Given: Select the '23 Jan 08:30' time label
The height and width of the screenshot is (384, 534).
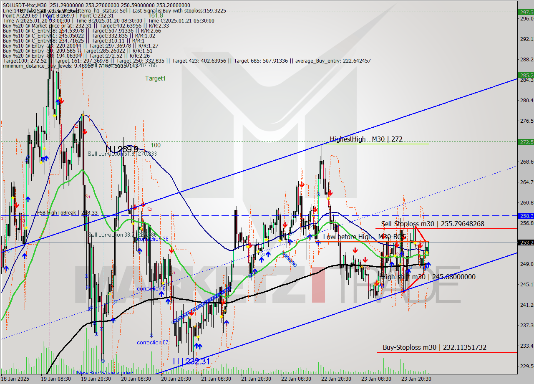Looking at the screenshot, I should coord(376,379).
